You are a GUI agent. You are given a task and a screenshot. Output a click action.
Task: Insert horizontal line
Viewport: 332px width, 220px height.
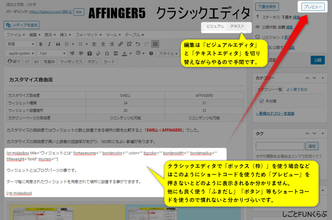click(116, 53)
